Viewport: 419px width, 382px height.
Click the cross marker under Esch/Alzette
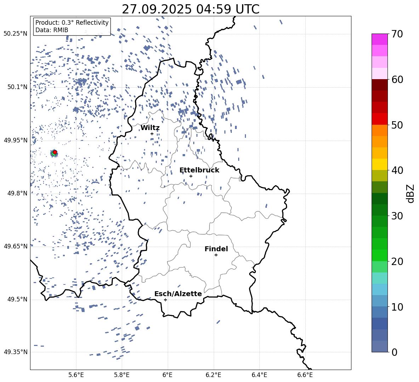coord(165,300)
